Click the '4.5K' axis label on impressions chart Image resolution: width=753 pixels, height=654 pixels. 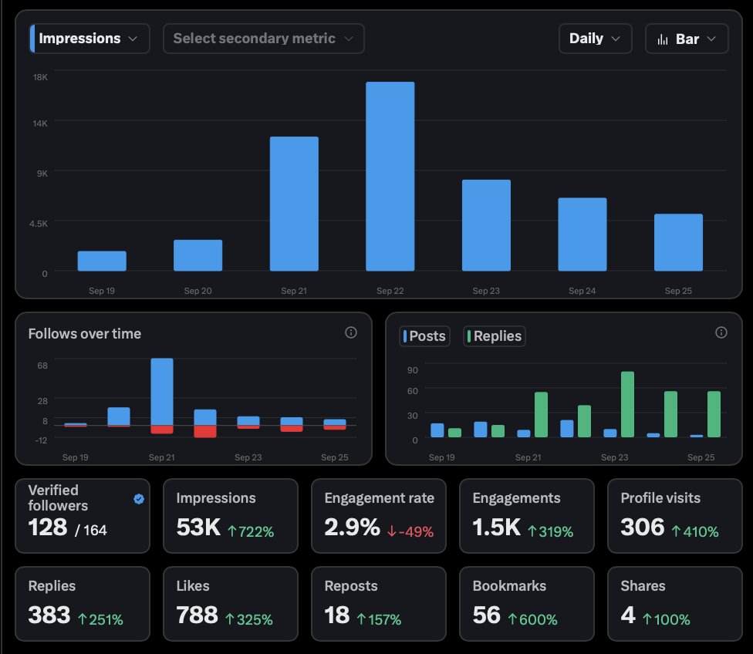click(x=39, y=224)
